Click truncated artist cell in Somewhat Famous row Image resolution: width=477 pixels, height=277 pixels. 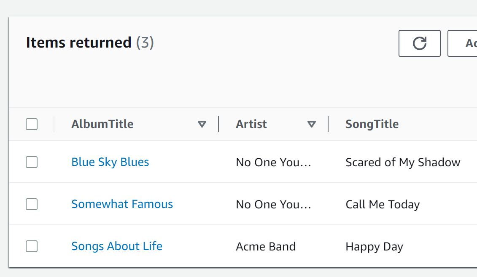[273, 205]
